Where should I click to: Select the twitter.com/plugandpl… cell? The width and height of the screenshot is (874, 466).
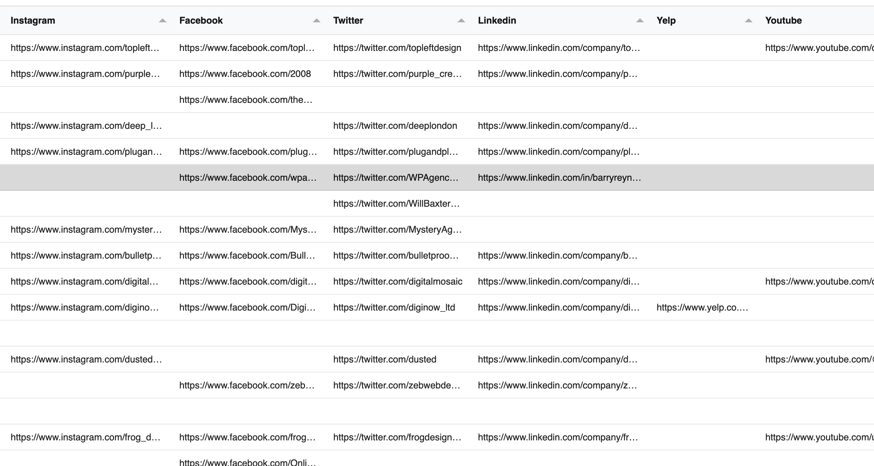coord(396,151)
